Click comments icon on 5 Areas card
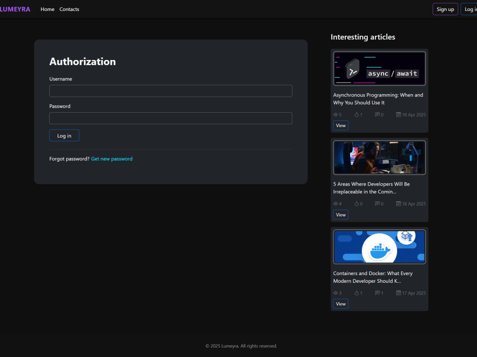 point(377,204)
